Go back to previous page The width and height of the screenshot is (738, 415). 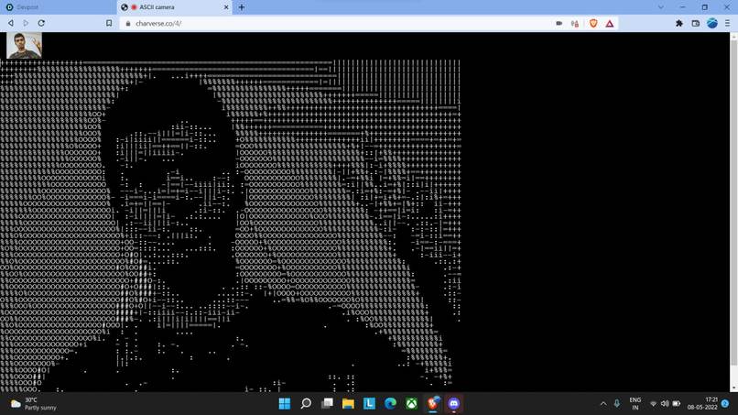coord(11,23)
